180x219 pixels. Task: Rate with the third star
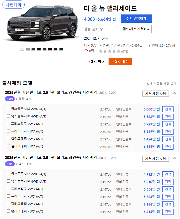click(110, 51)
